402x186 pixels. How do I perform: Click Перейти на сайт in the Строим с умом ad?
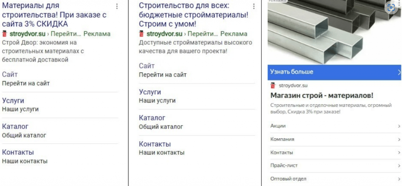coord(163,75)
